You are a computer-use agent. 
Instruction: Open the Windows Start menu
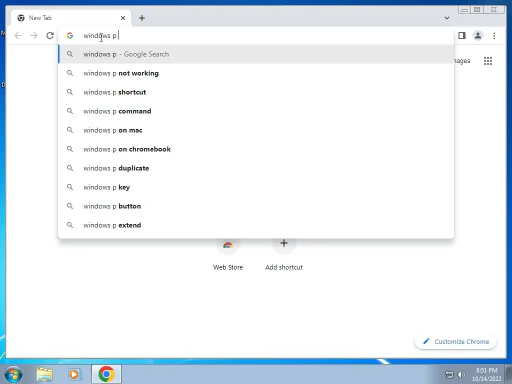pos(13,374)
